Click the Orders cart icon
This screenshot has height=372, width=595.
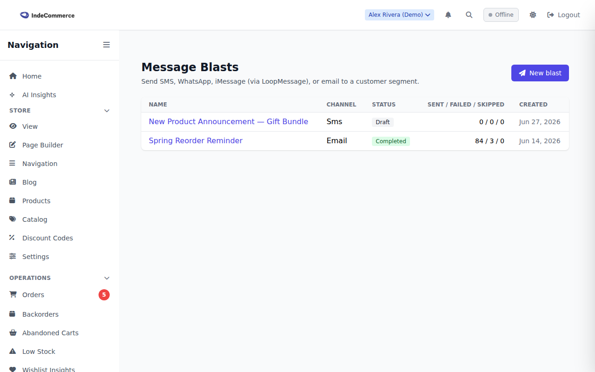13,295
